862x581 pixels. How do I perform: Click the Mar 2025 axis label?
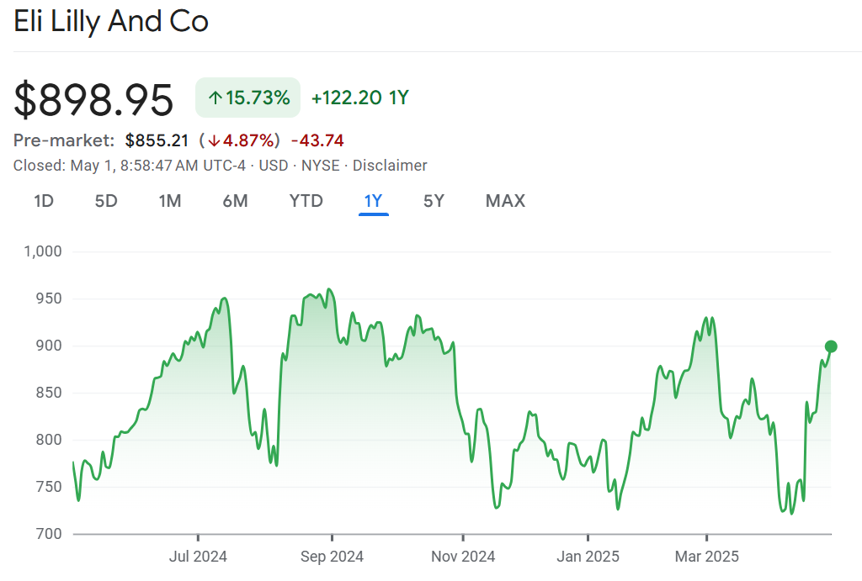[x=706, y=557]
